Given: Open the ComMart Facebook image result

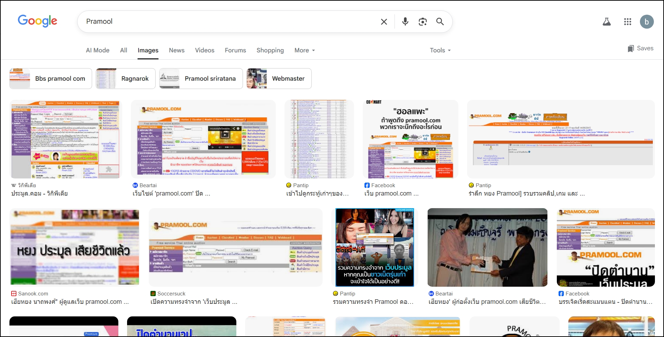Looking at the screenshot, I should tap(410, 139).
